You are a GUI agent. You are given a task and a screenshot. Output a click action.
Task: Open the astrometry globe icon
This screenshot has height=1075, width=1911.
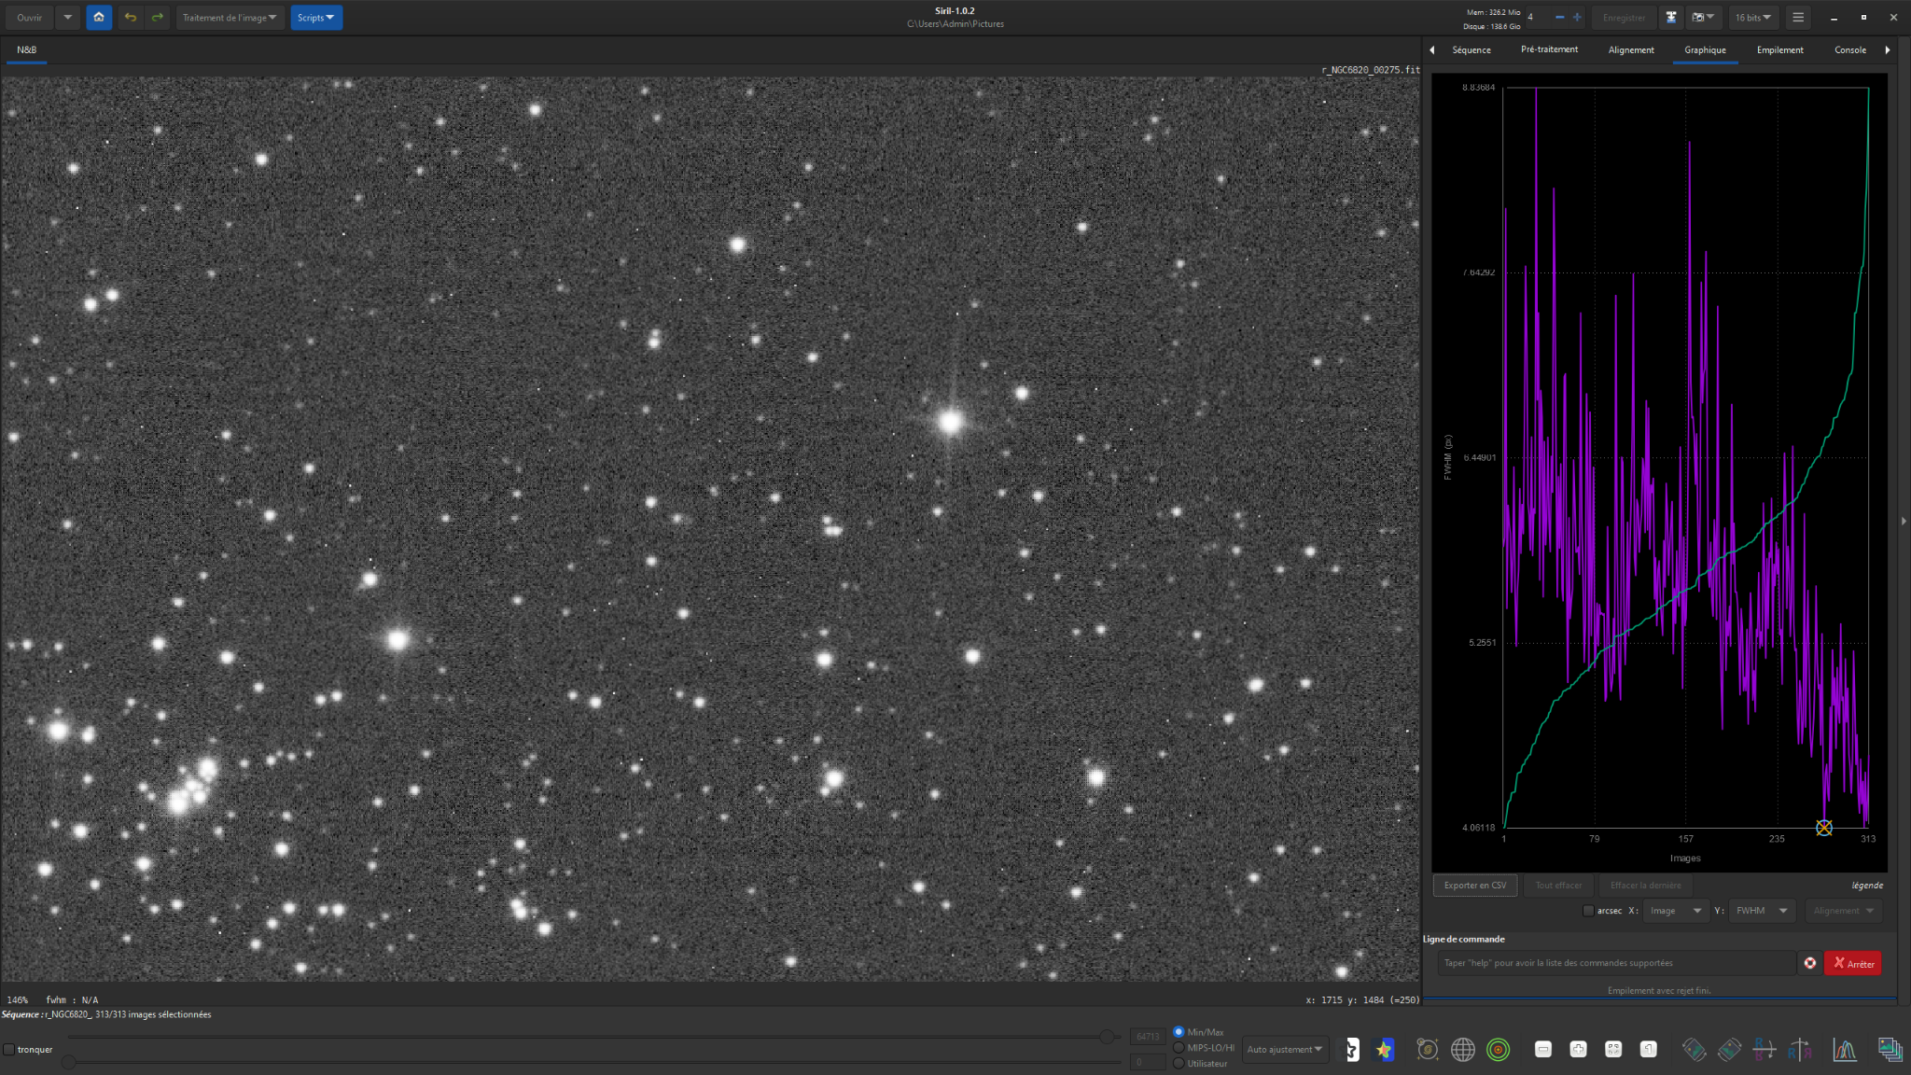tap(1463, 1050)
